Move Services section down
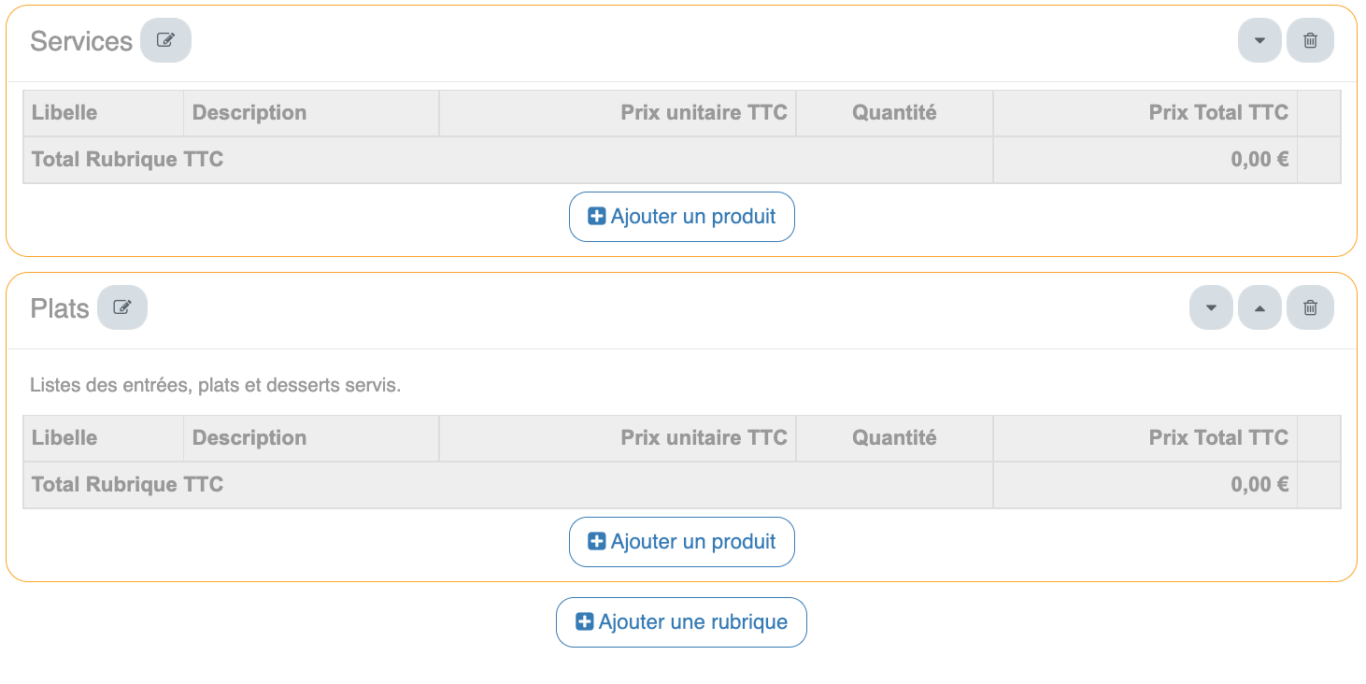This screenshot has height=684, width=1366. (1259, 40)
